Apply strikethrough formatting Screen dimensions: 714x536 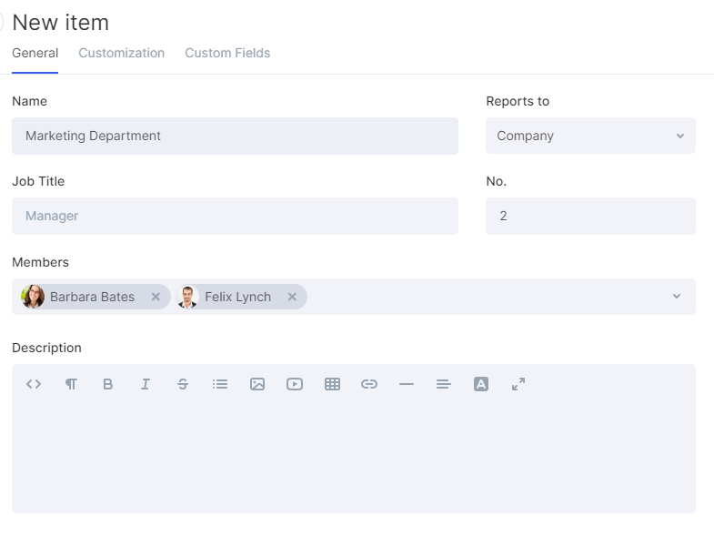pos(183,384)
